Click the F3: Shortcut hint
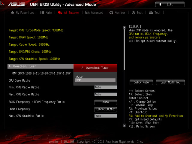192x144 pixels. click(x=138, y=112)
